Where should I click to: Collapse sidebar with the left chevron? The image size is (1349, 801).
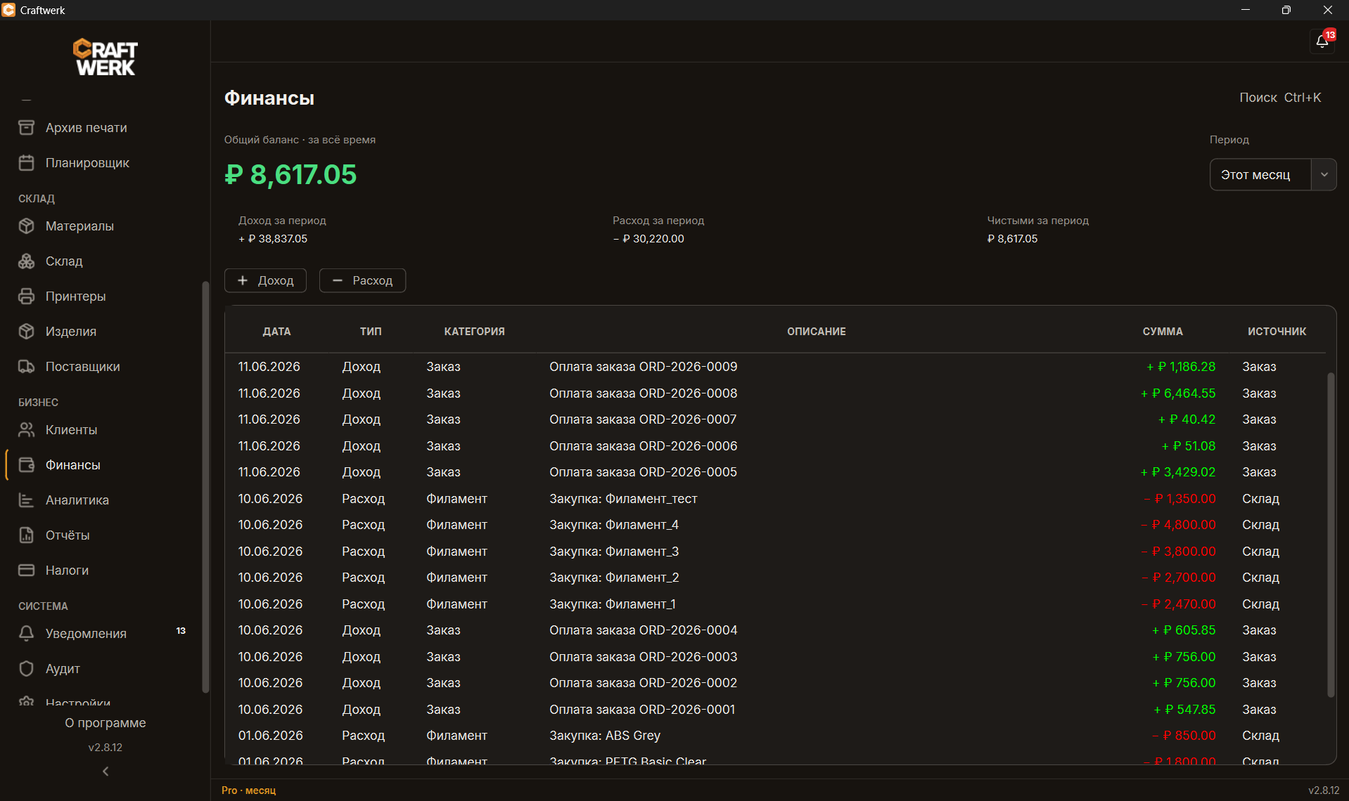(x=106, y=771)
